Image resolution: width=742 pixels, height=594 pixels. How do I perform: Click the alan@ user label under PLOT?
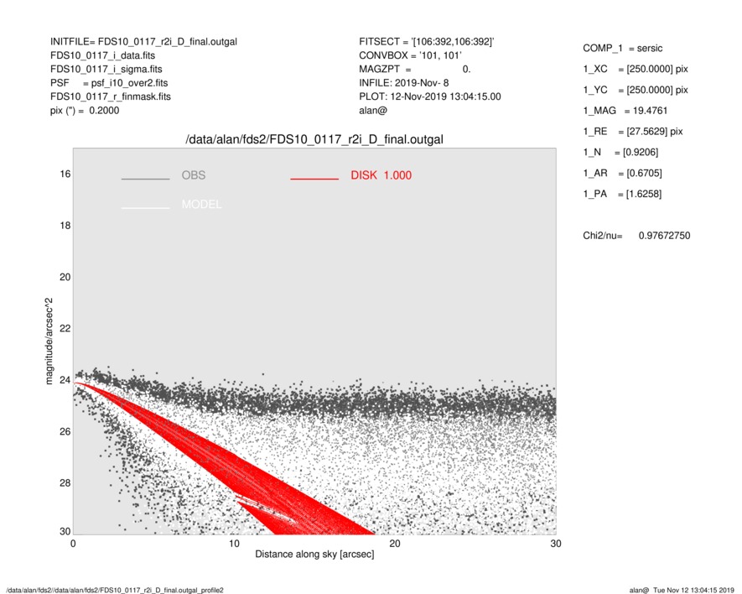pyautogui.click(x=373, y=111)
